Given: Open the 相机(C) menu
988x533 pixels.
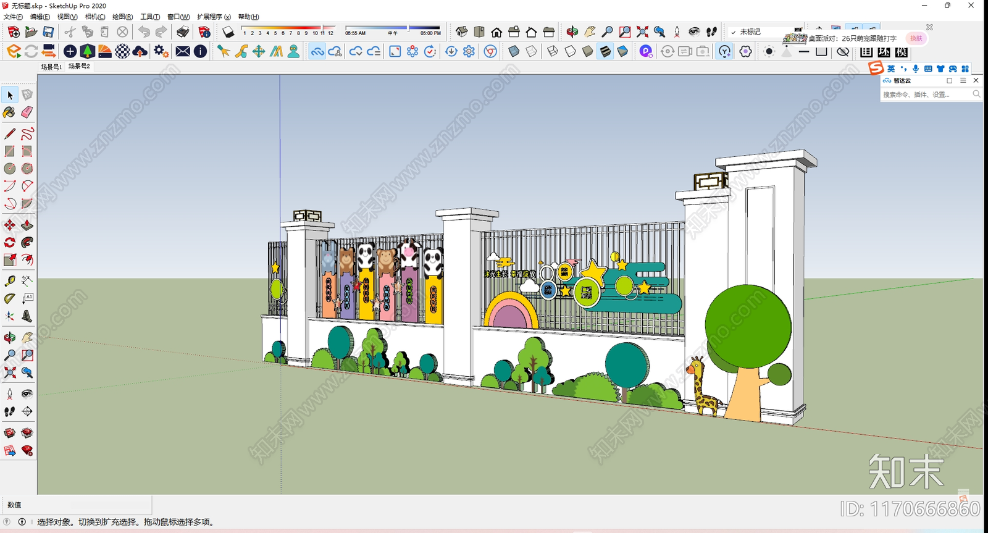Looking at the screenshot, I should (x=95, y=17).
